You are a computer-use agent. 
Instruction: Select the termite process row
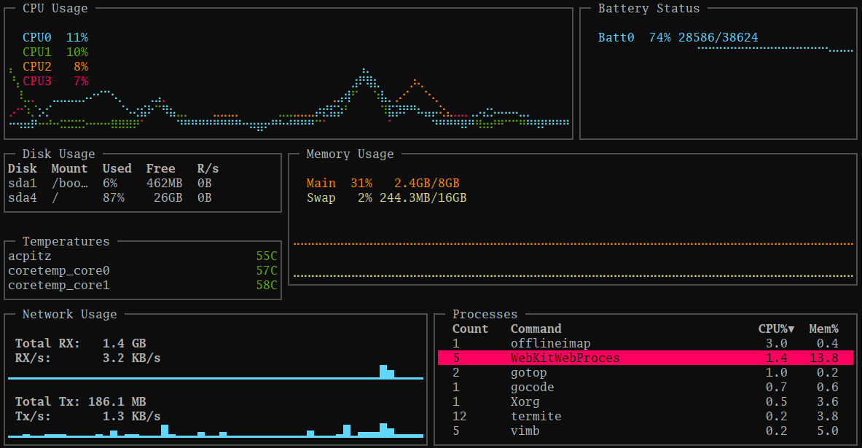646,416
